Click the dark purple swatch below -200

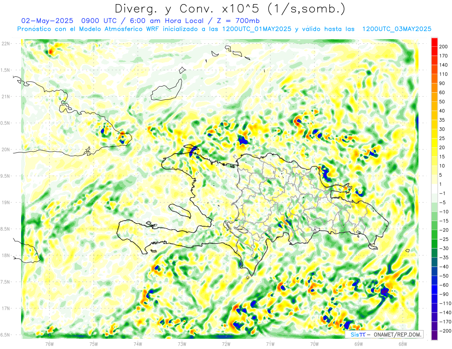tap(434, 335)
